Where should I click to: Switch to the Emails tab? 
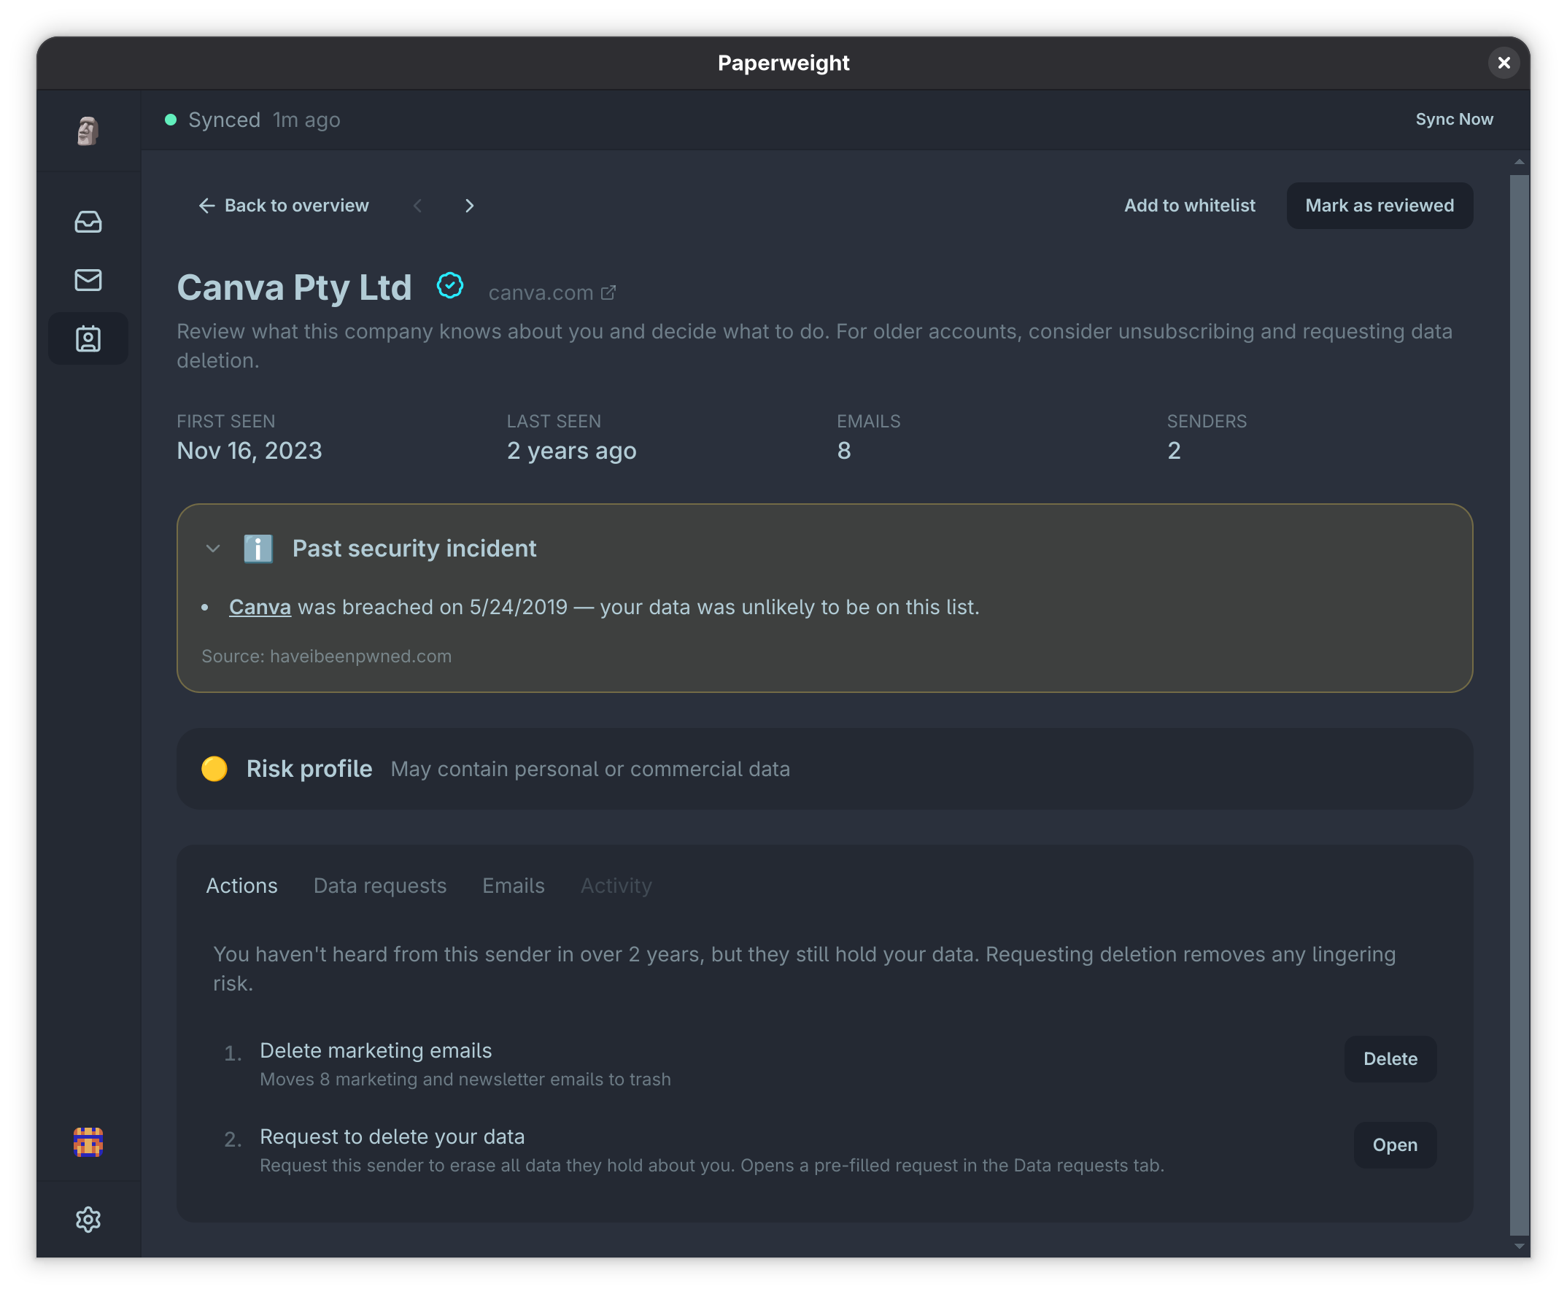click(x=513, y=886)
